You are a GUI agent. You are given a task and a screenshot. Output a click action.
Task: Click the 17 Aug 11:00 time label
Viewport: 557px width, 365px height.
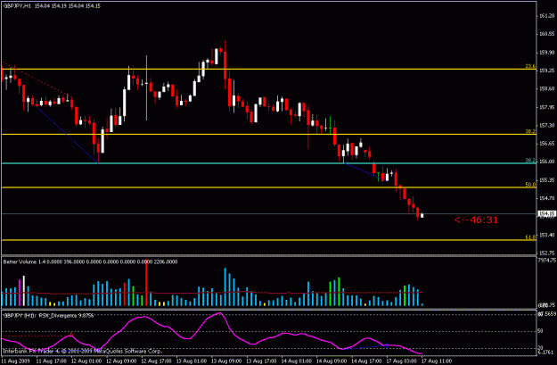pos(435,361)
